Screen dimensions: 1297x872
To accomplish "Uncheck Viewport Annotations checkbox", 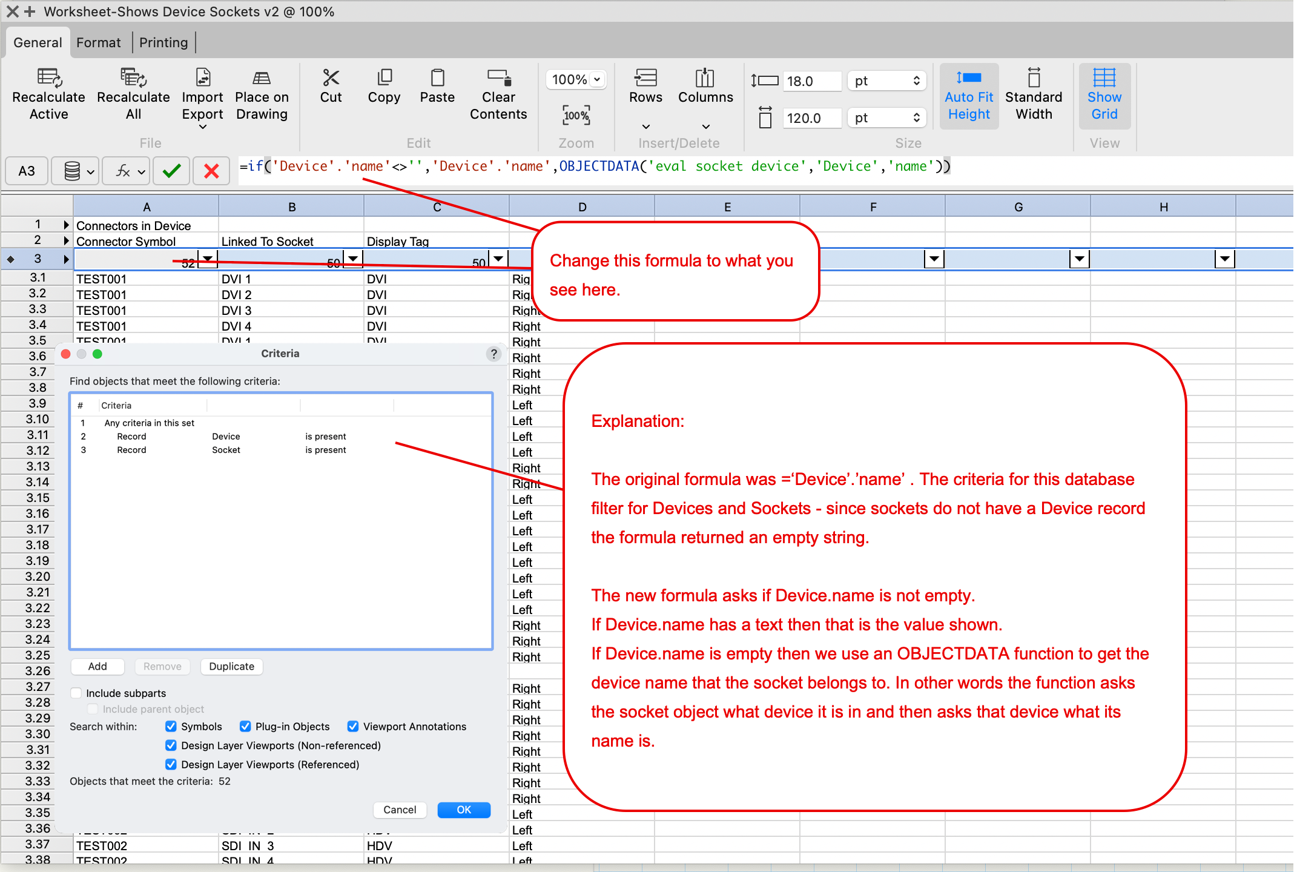I will (x=353, y=726).
